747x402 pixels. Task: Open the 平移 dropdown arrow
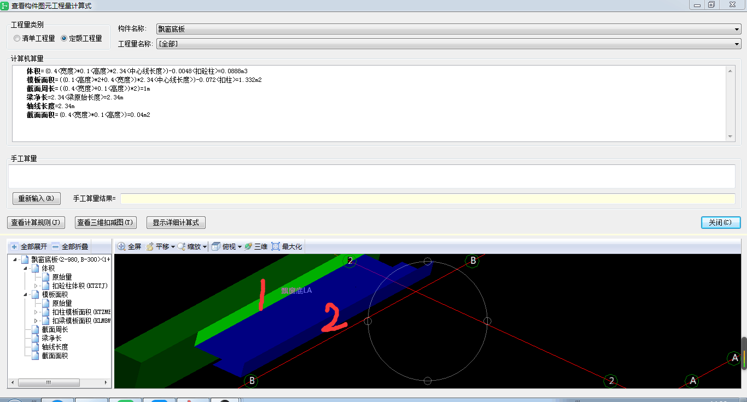[173, 247]
